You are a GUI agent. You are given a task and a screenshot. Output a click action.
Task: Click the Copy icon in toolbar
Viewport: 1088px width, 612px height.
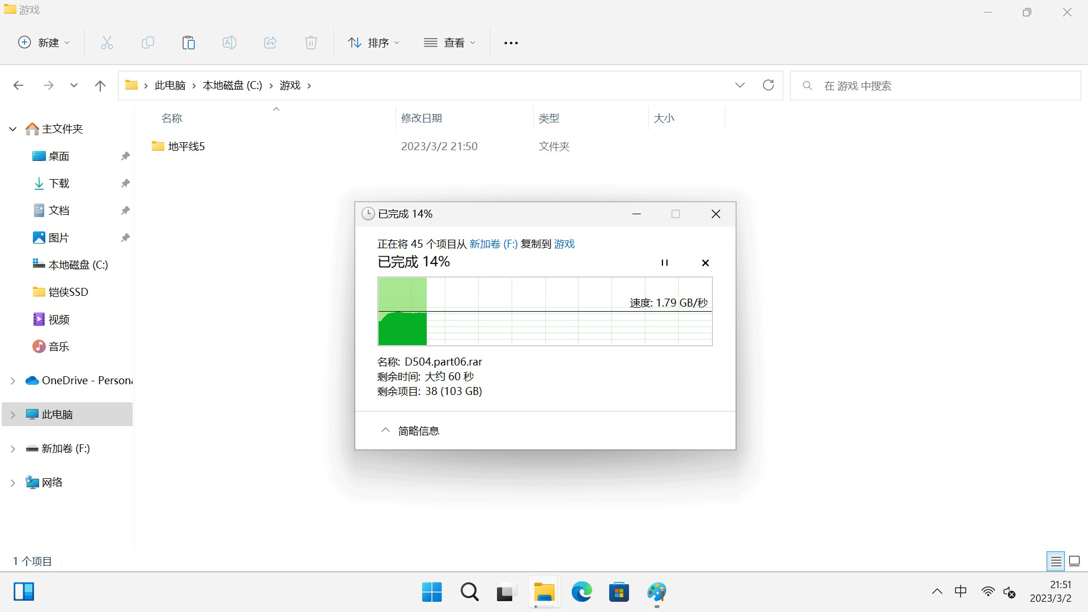click(148, 42)
